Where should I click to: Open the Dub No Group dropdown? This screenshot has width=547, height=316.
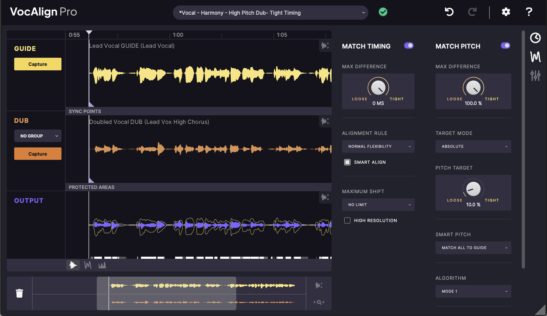click(38, 136)
